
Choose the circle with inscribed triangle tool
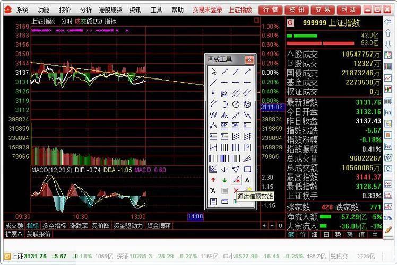click(247, 104)
